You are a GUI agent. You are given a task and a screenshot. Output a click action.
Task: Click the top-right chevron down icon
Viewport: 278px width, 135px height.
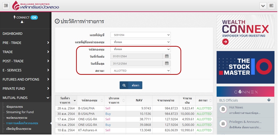[263, 6]
